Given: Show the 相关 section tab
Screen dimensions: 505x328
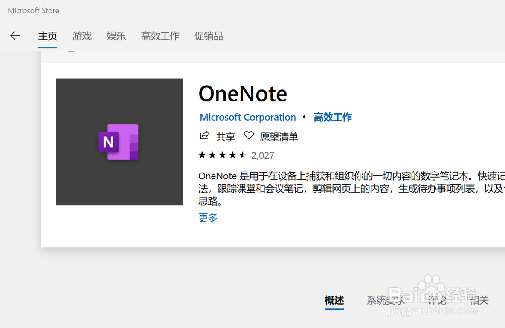Looking at the screenshot, I should tap(479, 300).
